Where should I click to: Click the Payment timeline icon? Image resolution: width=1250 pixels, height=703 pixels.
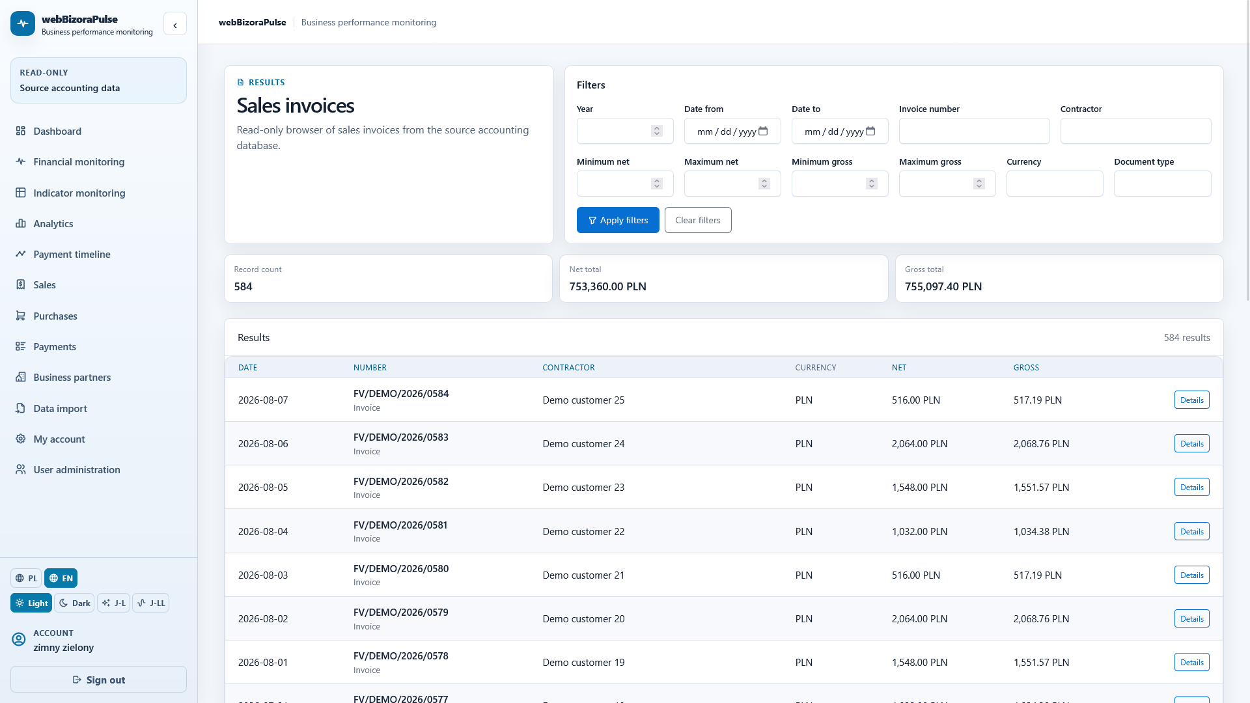point(21,254)
